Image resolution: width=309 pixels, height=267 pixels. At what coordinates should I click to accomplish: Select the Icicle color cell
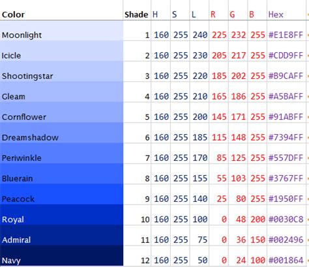pyautogui.click(x=61, y=51)
